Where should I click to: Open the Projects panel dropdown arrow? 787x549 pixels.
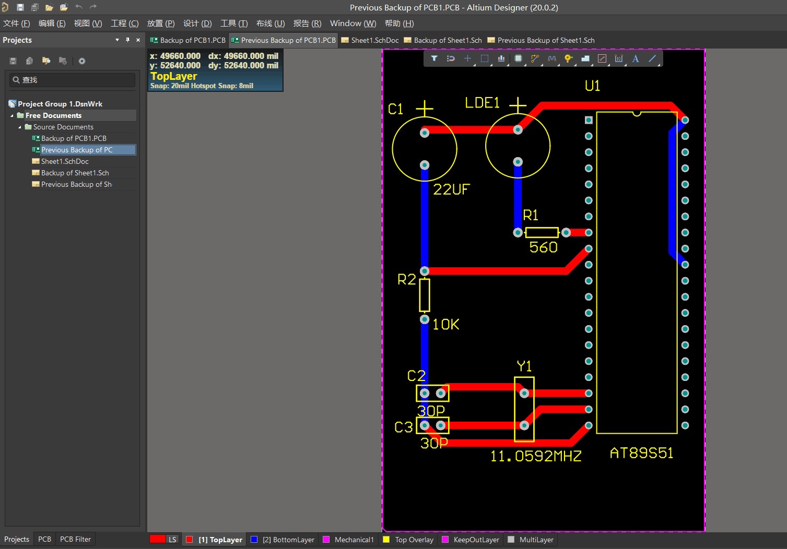[117, 40]
